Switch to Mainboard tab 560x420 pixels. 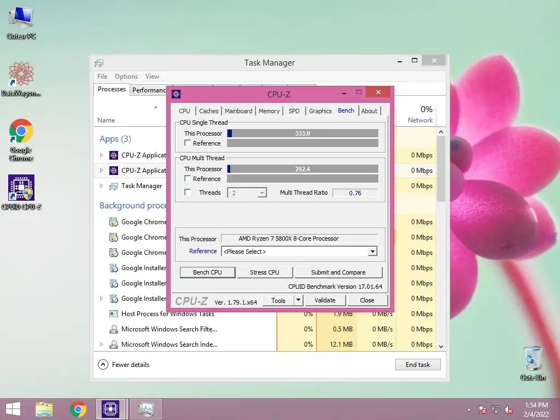238,111
